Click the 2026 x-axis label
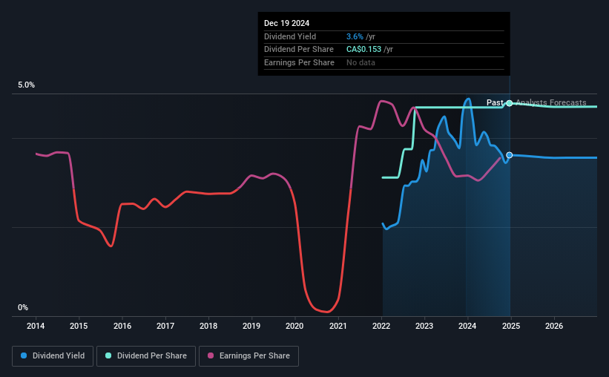Image resolution: width=609 pixels, height=377 pixels. [x=554, y=326]
